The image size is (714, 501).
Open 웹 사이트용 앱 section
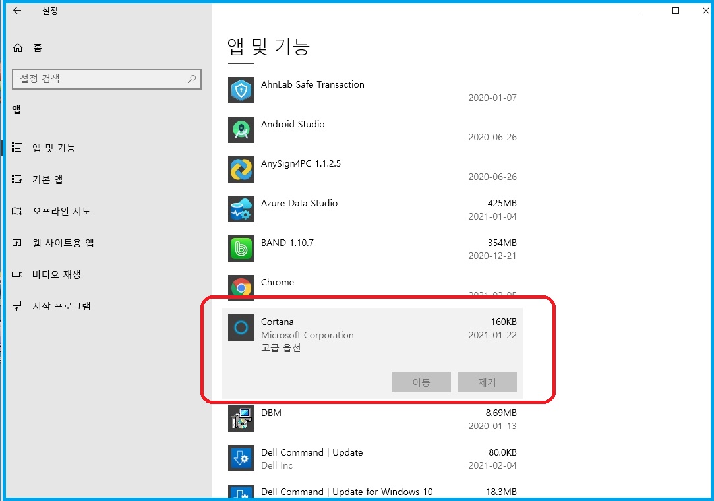coord(63,243)
